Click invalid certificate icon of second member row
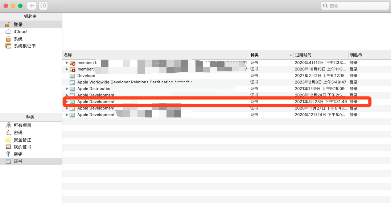The height and width of the screenshot is (206, 391). pos(72,69)
